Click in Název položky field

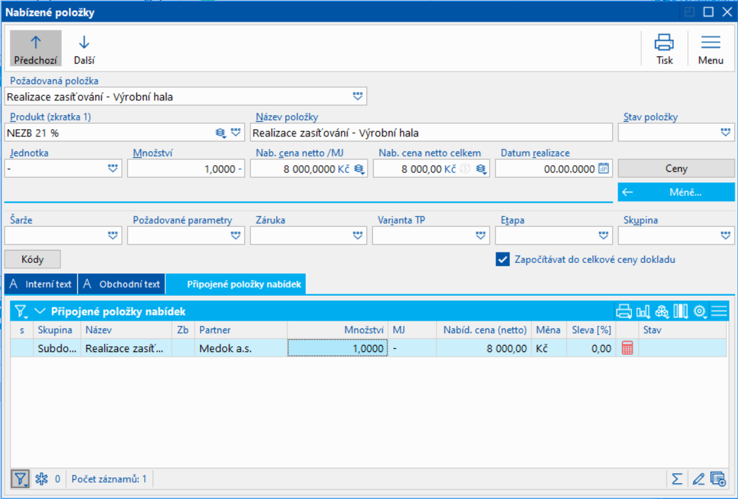[x=431, y=132]
